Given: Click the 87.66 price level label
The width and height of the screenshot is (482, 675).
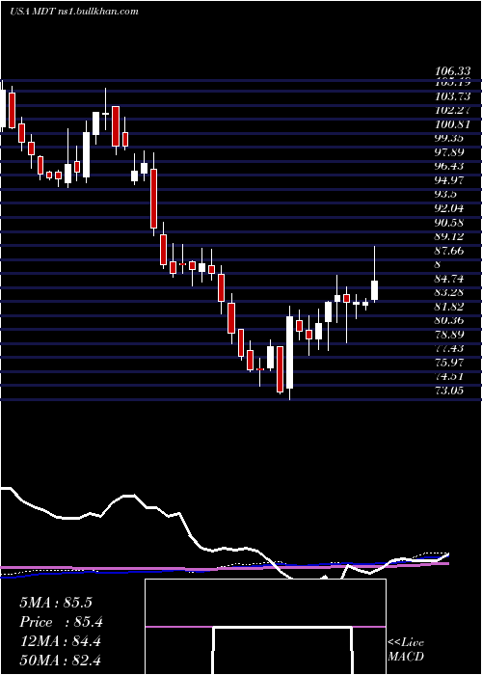Looking at the screenshot, I should tap(449, 251).
